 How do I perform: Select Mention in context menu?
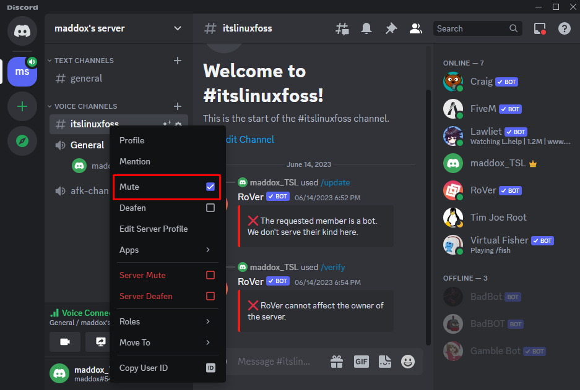click(x=168, y=161)
